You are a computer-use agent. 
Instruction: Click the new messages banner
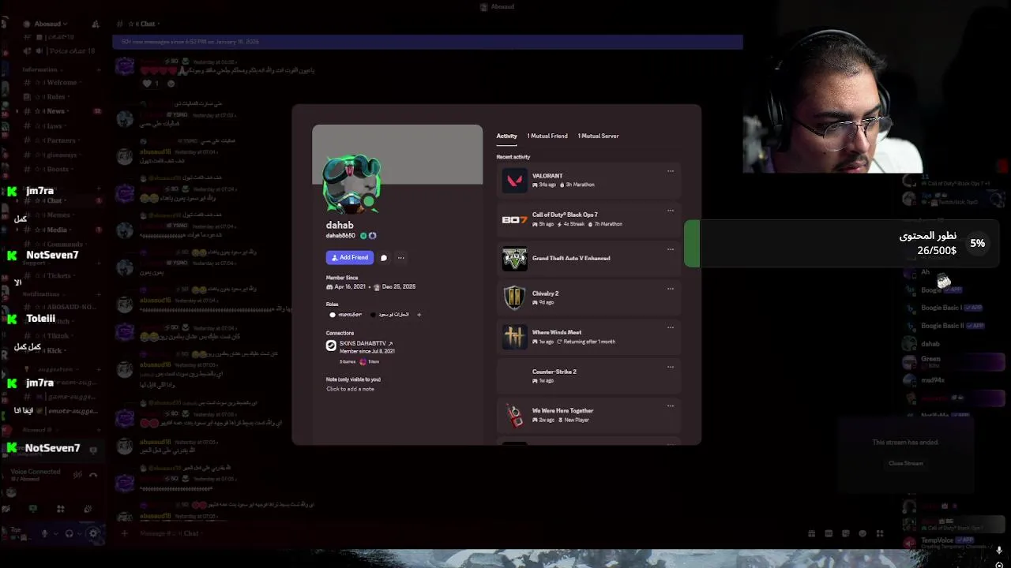427,42
